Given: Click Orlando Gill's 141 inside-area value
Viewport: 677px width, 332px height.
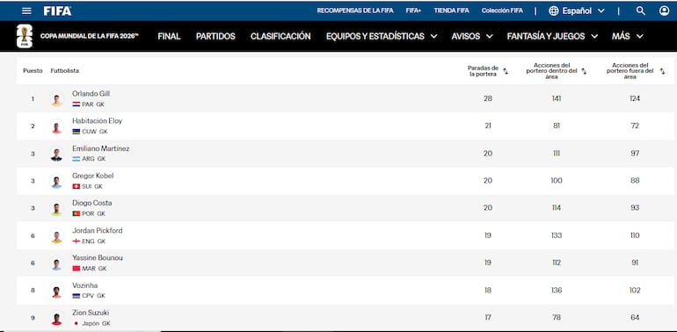Looking at the screenshot, I should point(557,98).
